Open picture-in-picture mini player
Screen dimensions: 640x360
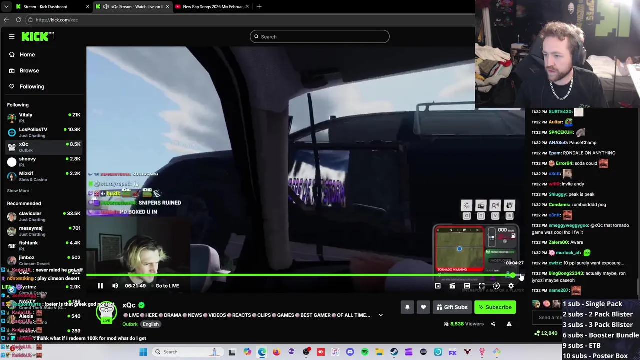(x=438, y=286)
